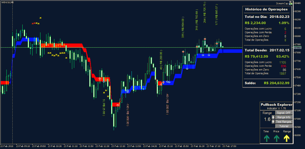The image size is (305, 149).
Task: Click the yellow X marker at top left cluster
Action: [x=41, y=18]
